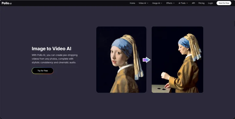This screenshot has height=119, width=235.
Task: Expand the Effects chevron arrow
Action: 174,3
